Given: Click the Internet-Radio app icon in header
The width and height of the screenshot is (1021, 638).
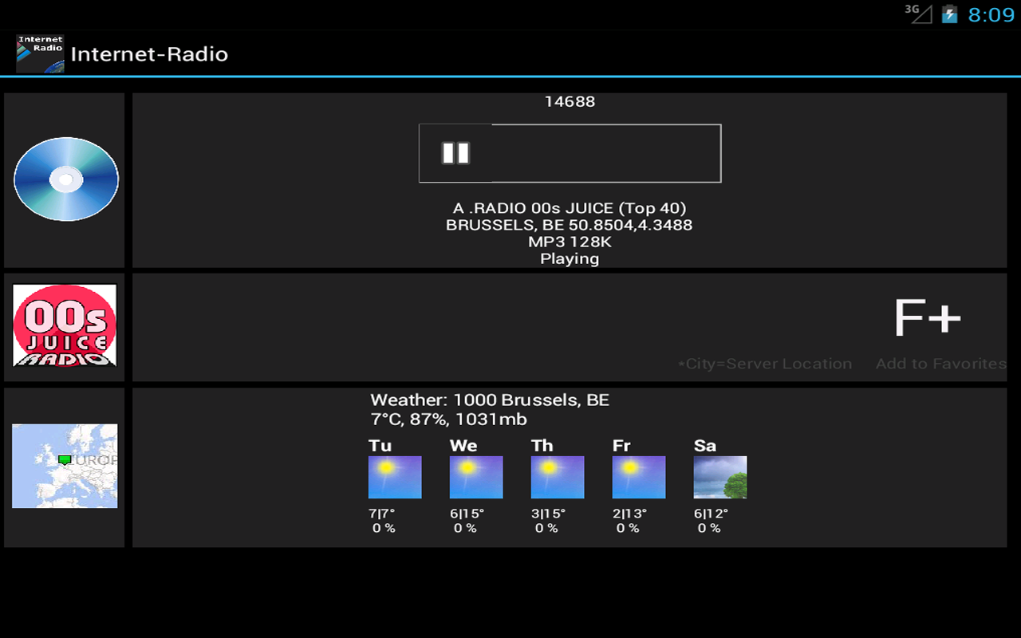Looking at the screenshot, I should pos(39,53).
